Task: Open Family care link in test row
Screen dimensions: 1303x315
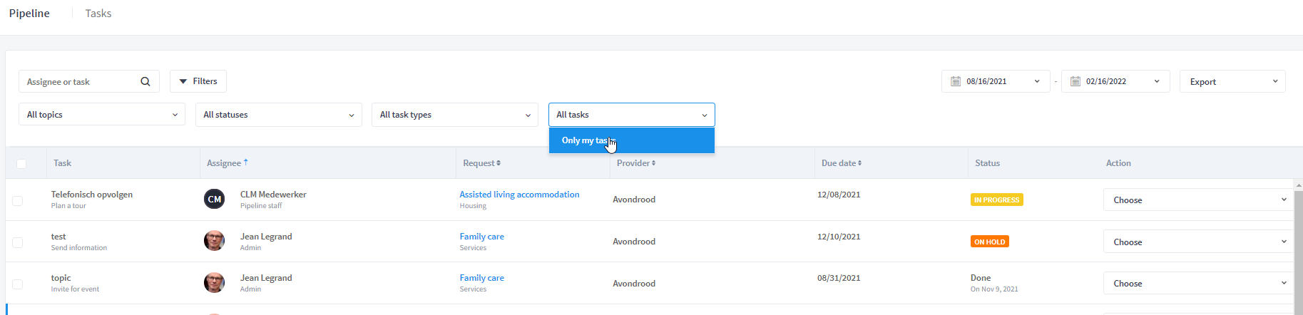Action: tap(481, 237)
